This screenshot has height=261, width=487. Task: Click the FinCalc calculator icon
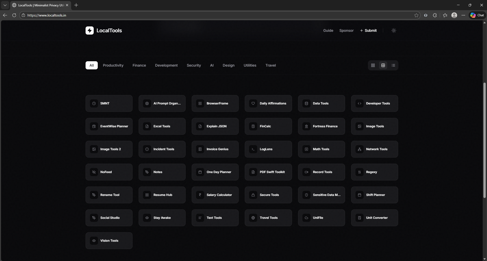tap(253, 126)
